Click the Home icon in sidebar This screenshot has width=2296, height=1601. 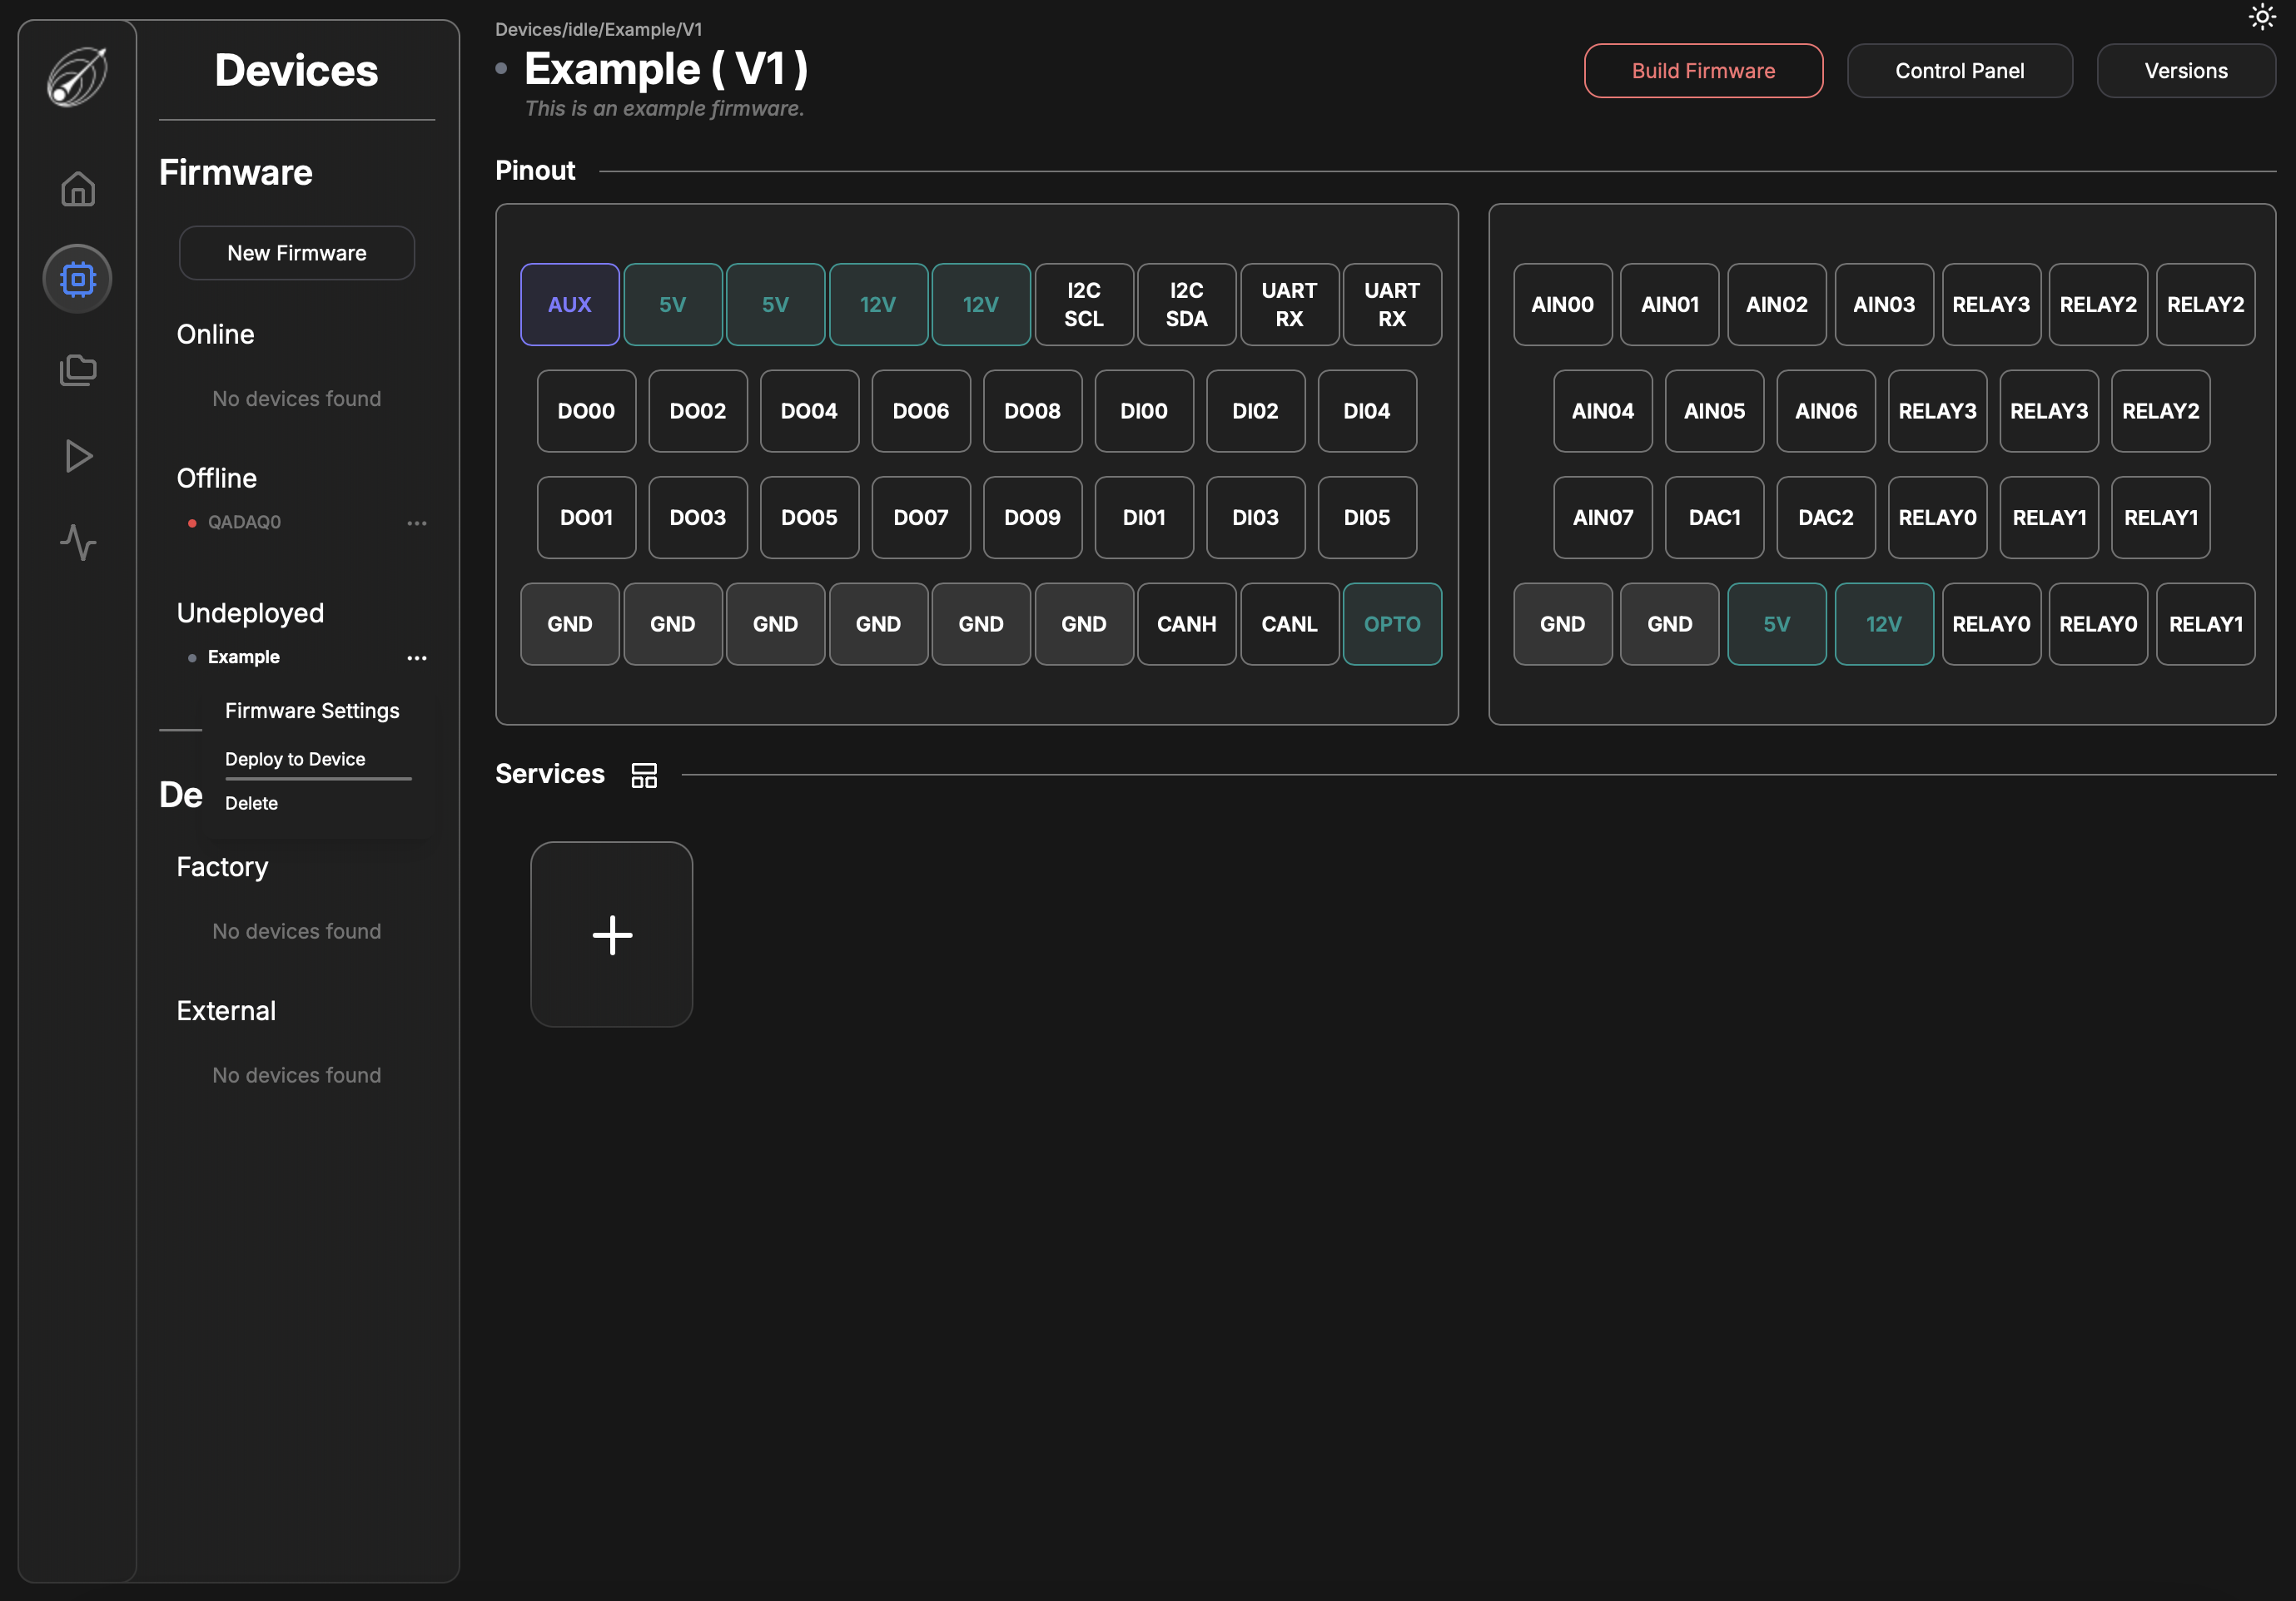78,189
